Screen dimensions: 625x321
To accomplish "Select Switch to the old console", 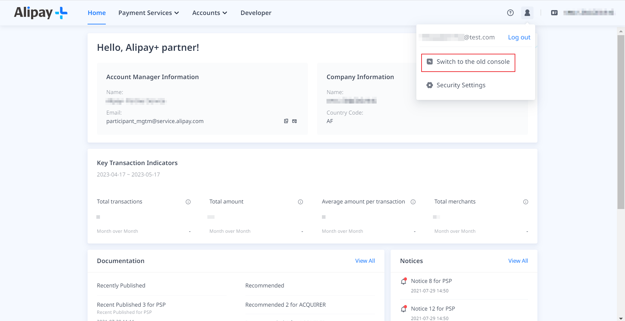I will (473, 61).
